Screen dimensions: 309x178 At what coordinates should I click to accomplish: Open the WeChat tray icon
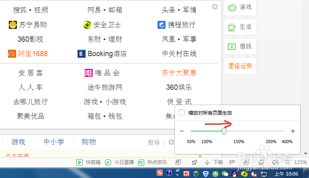[225, 174]
